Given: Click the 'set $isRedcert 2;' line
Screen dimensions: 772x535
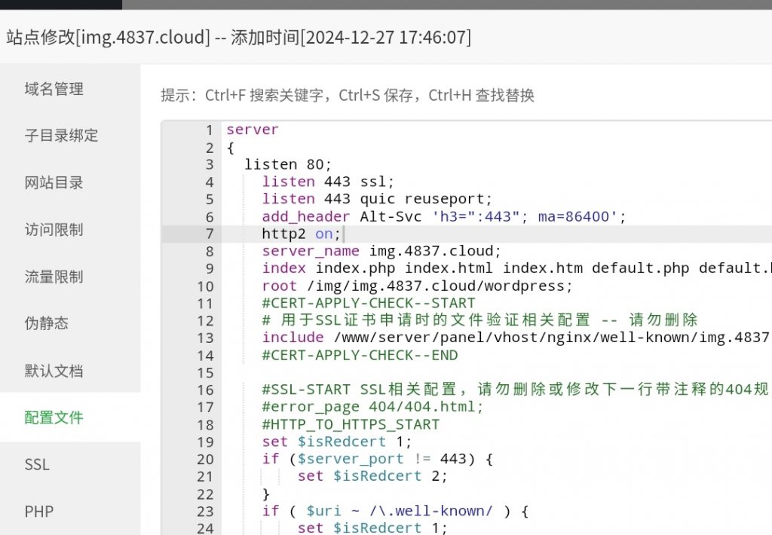Looking at the screenshot, I should [372, 476].
